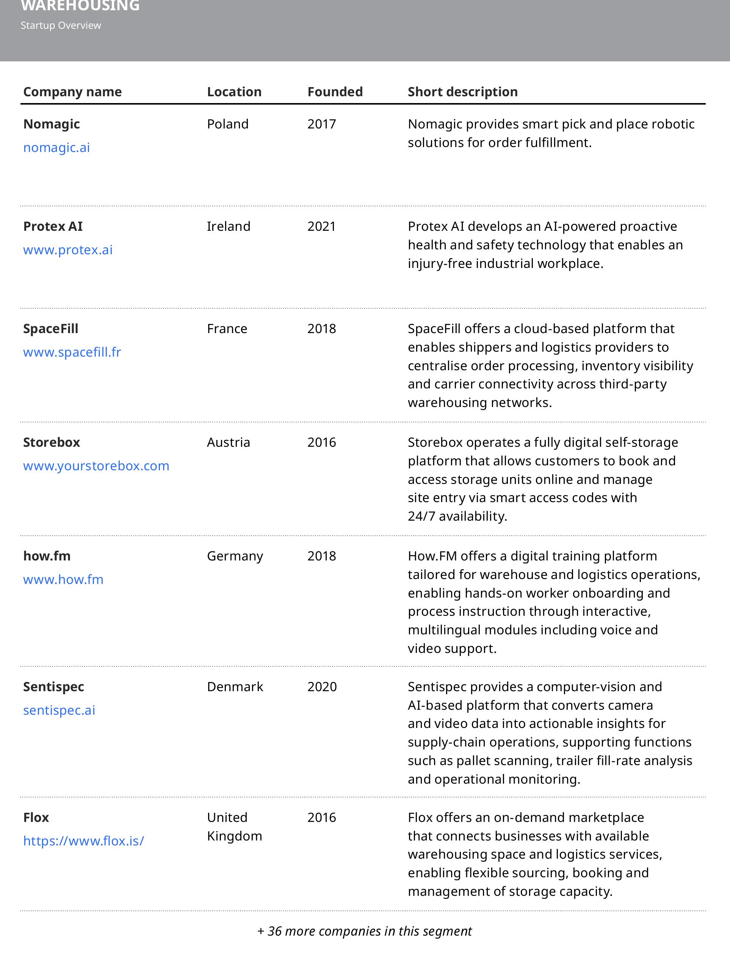Select the Protex AI company name
730x975 pixels.
coord(53,226)
